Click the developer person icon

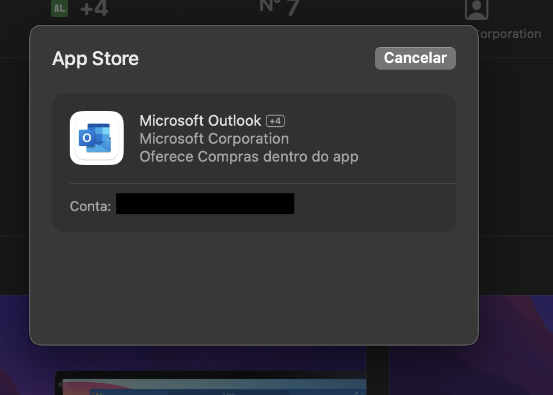pyautogui.click(x=476, y=9)
